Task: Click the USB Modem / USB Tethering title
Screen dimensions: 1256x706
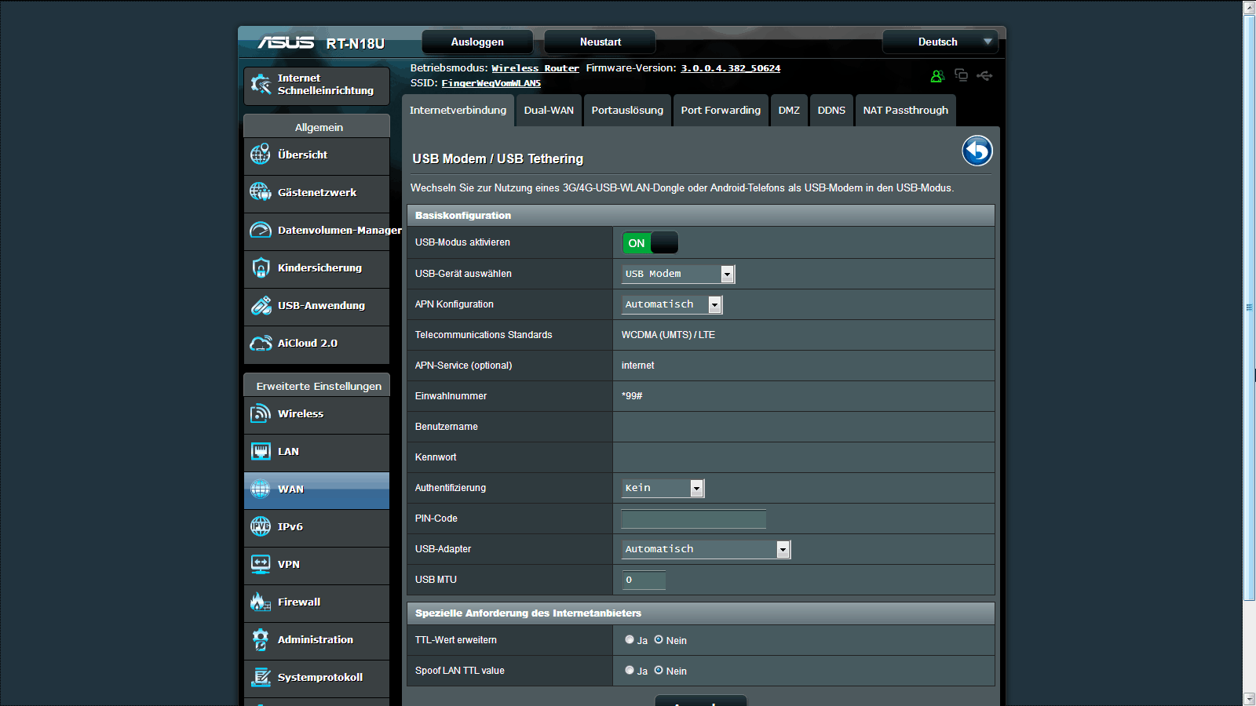Action: tap(498, 158)
